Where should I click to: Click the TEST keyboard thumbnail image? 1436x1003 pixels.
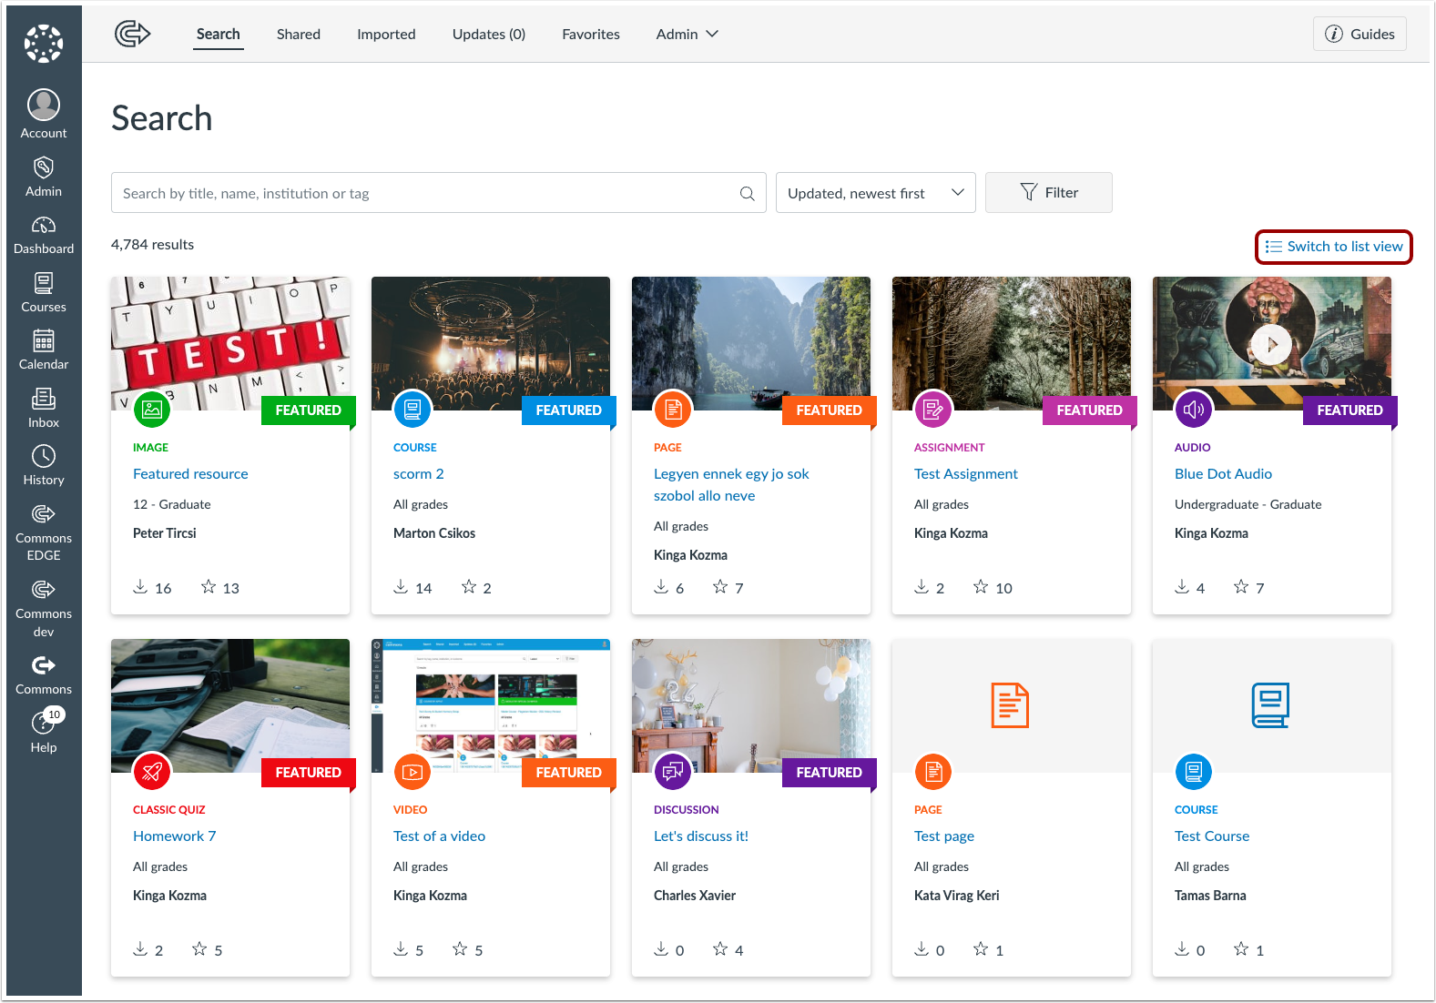pyautogui.click(x=230, y=343)
